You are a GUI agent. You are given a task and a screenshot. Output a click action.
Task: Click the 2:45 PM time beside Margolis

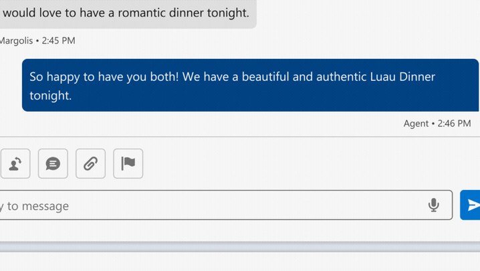pyautogui.click(x=58, y=41)
